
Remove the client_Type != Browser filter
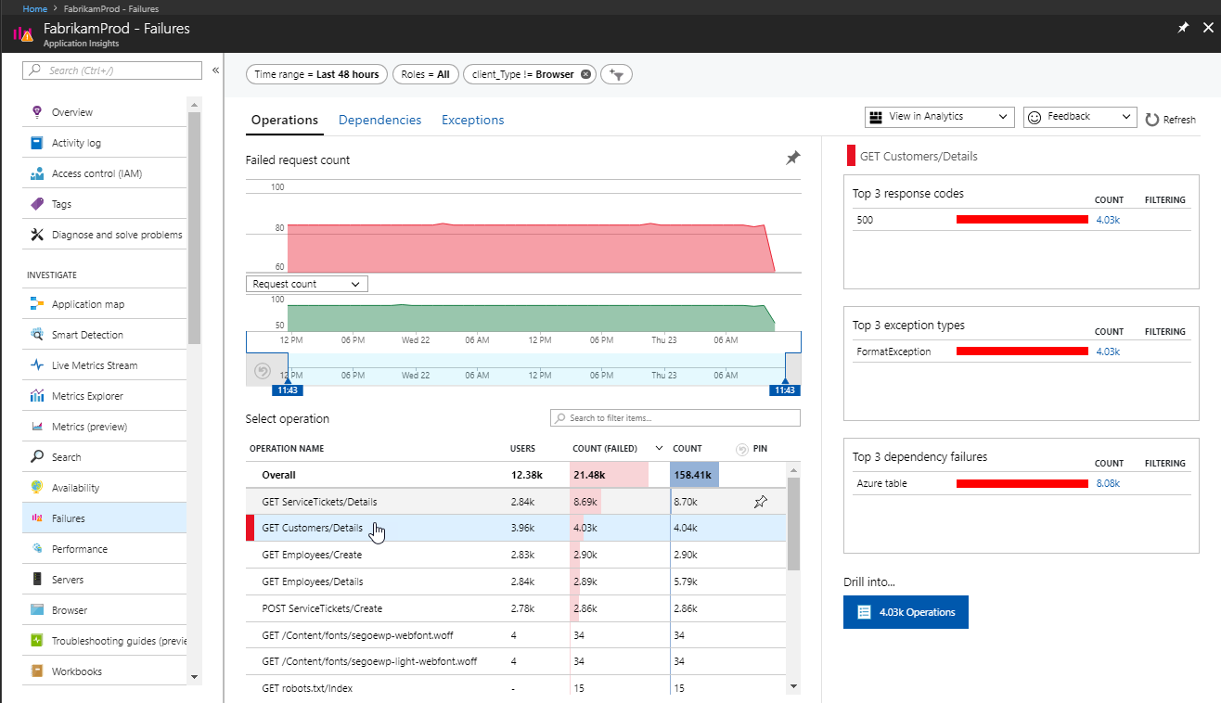pos(585,73)
